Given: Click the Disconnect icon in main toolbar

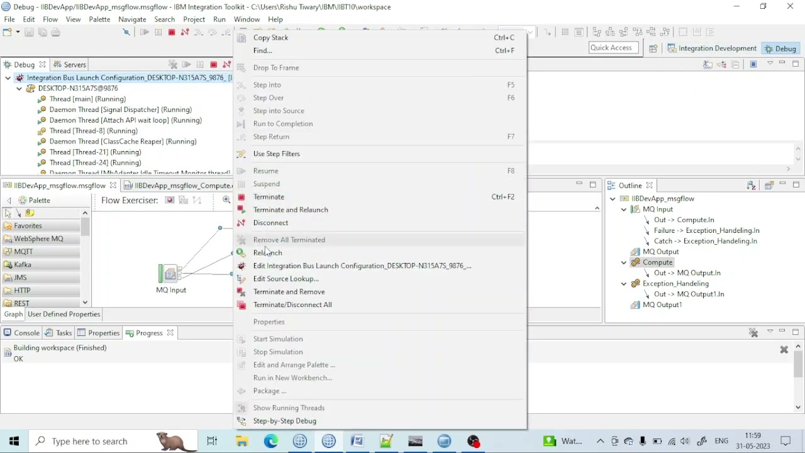Looking at the screenshot, I should point(185,33).
